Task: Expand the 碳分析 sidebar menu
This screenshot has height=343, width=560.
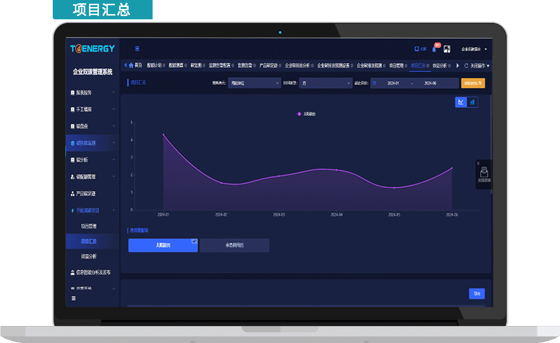Action: [x=93, y=160]
